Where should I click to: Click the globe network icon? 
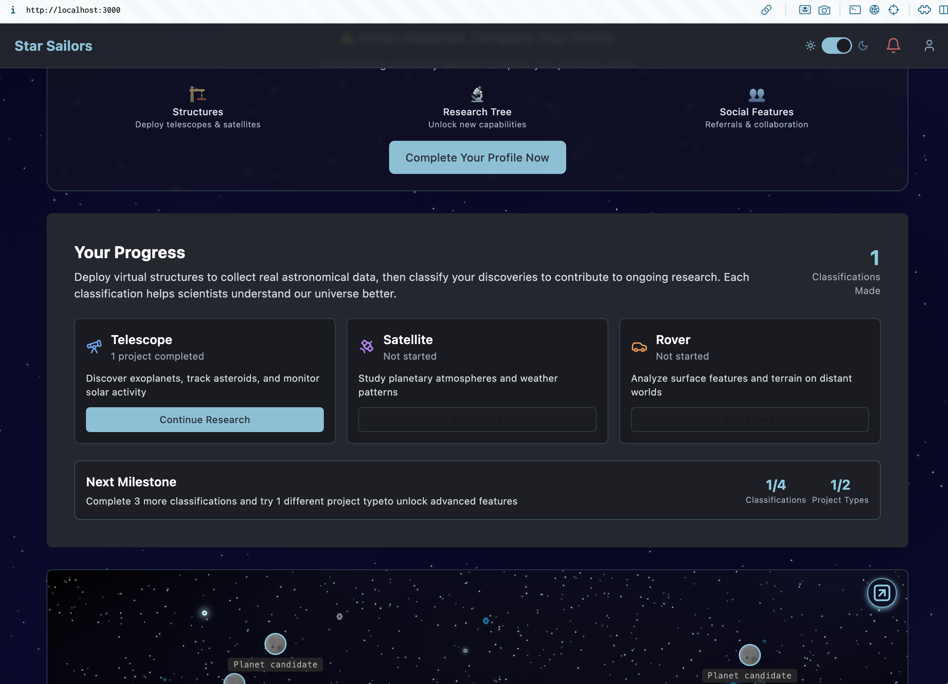coord(874,10)
